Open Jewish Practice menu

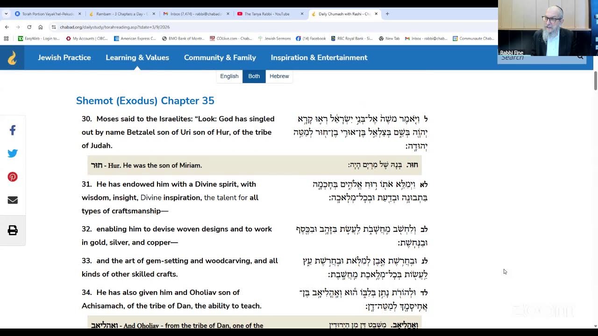64,57
